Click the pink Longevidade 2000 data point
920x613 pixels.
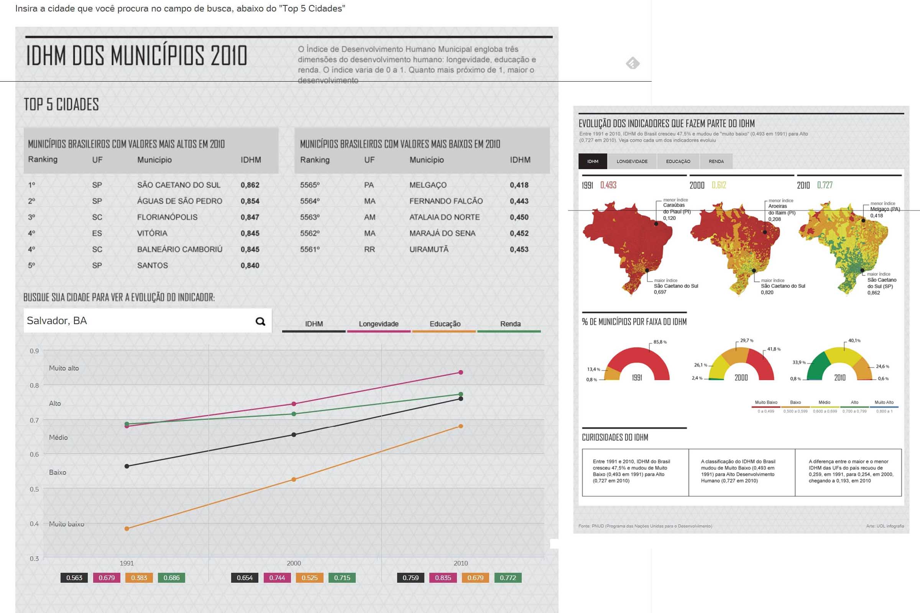click(x=294, y=404)
